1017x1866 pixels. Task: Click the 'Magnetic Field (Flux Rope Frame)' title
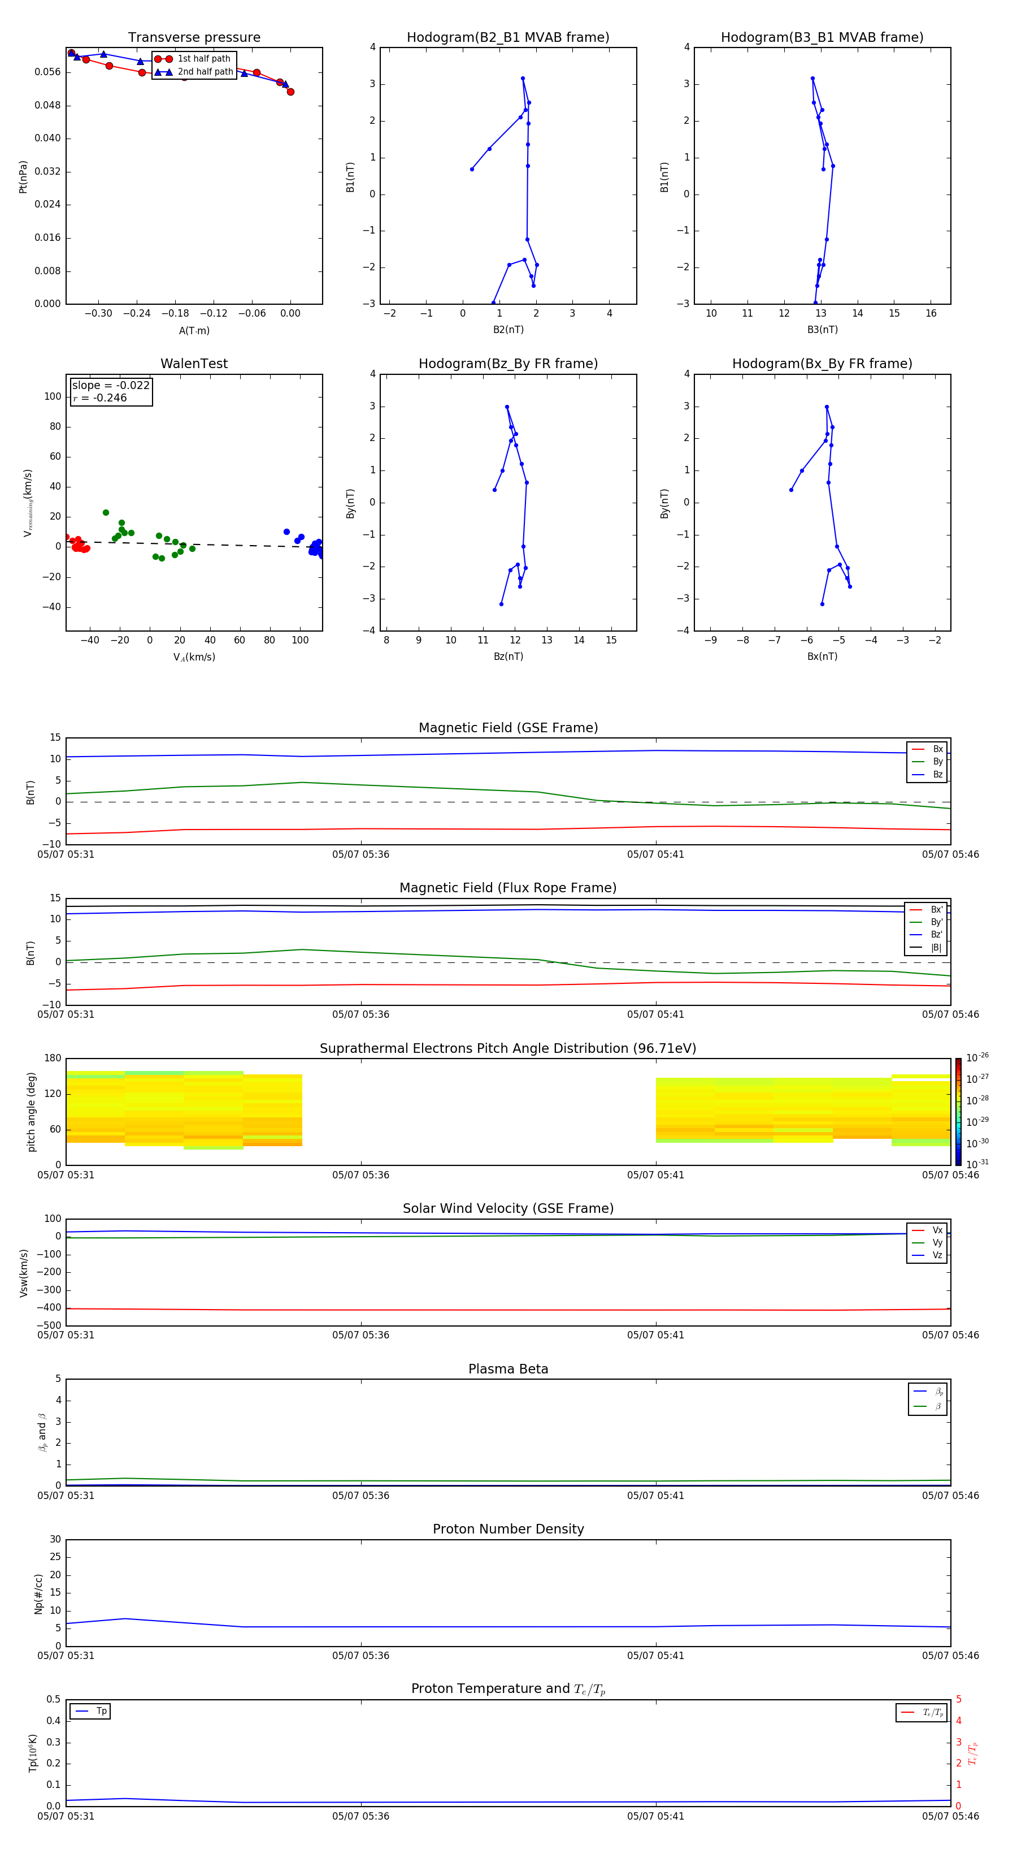tap(508, 888)
